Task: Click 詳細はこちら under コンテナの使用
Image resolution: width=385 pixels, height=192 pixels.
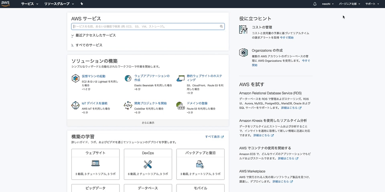Action: 286,158
